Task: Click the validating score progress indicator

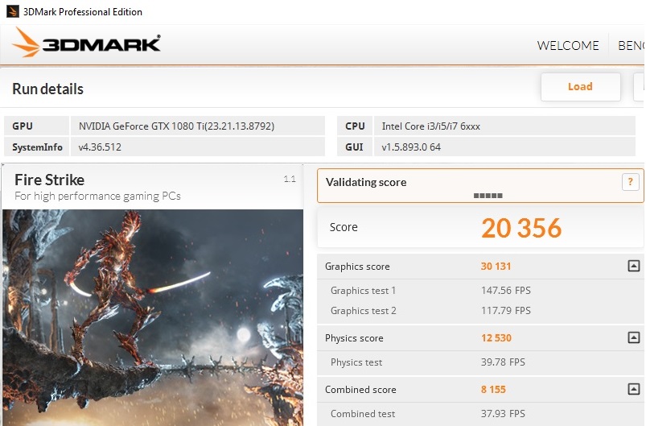Action: click(x=488, y=196)
